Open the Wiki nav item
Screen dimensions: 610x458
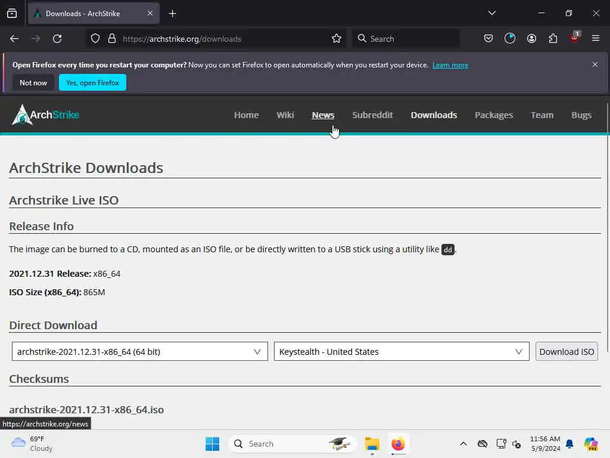pos(285,115)
